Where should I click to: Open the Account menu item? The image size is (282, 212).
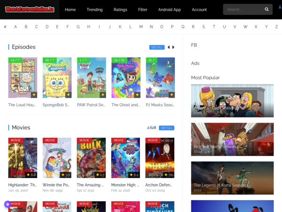[x=199, y=9]
